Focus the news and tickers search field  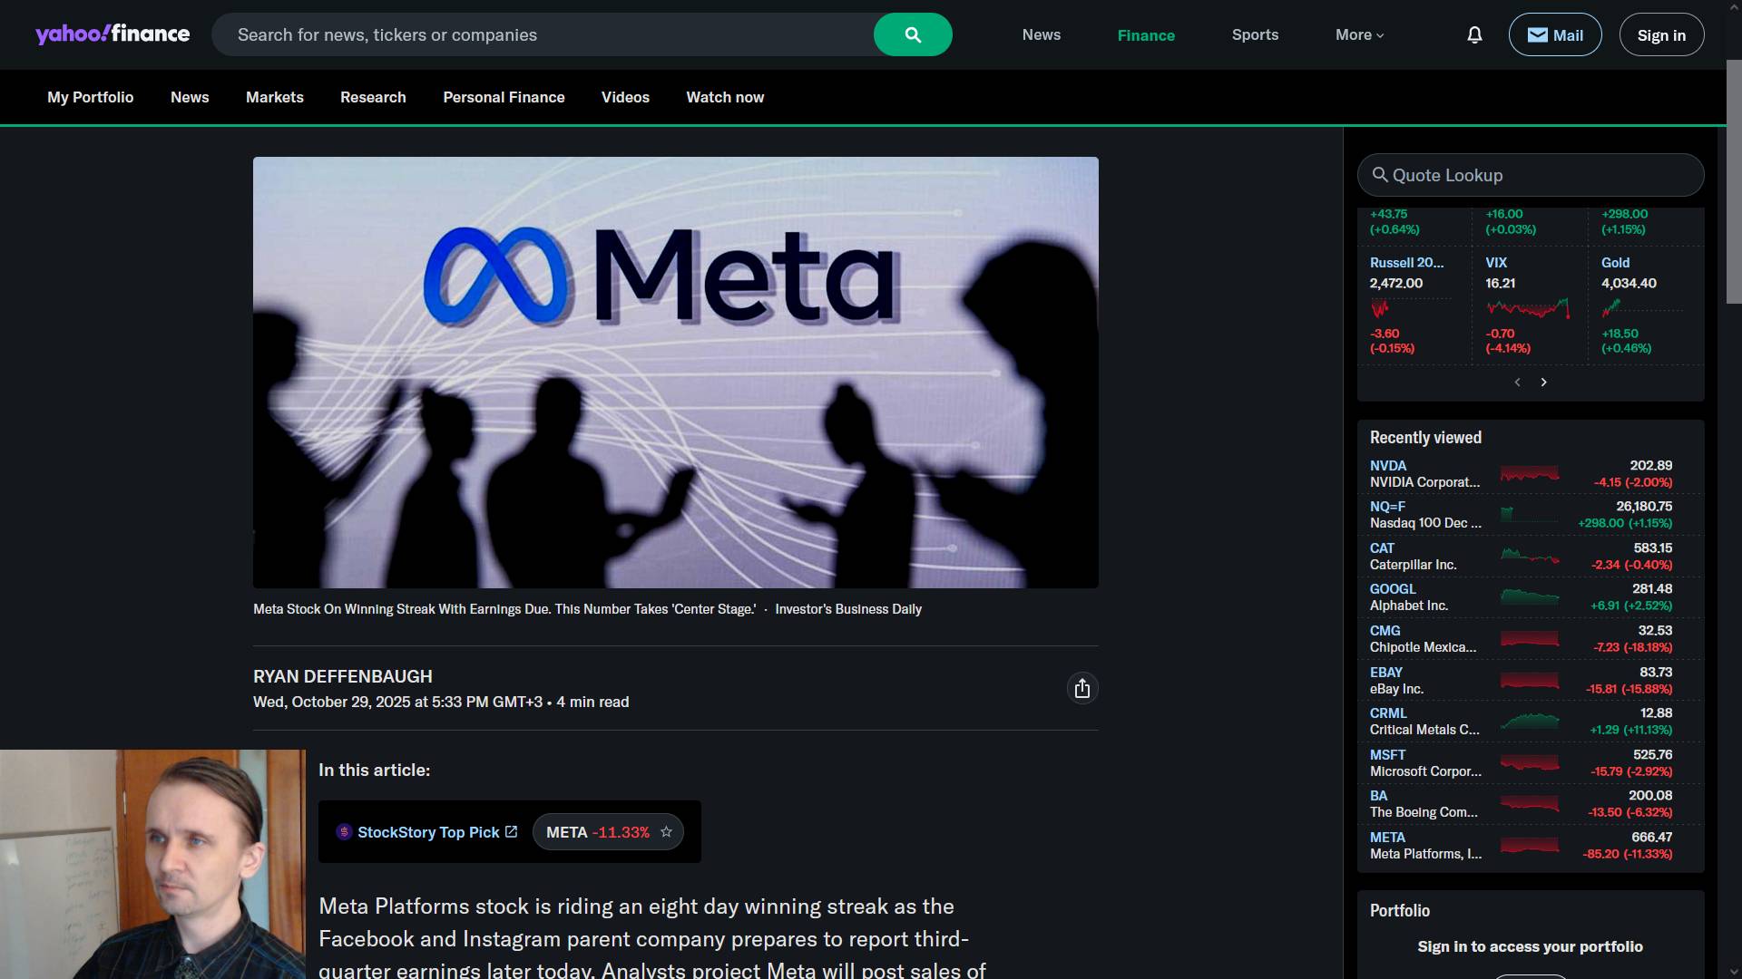[544, 35]
